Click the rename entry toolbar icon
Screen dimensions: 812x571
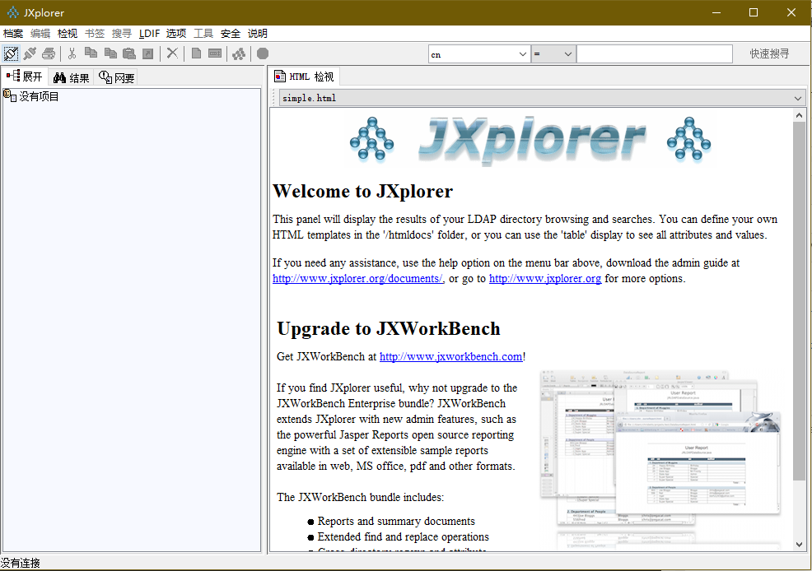tap(215, 53)
